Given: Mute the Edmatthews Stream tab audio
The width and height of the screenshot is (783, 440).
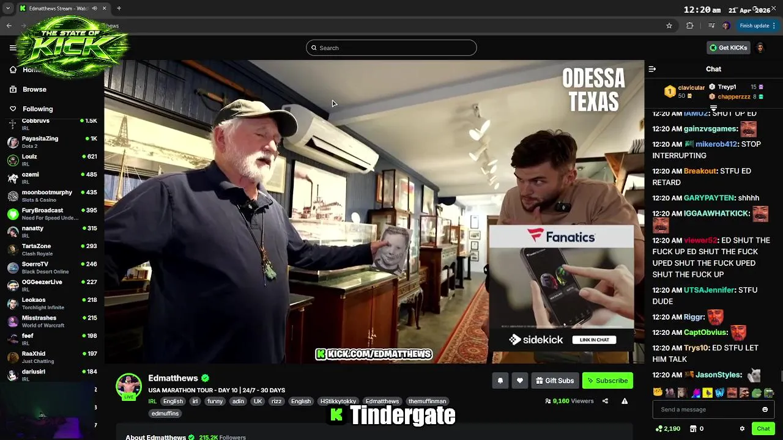Looking at the screenshot, I should pyautogui.click(x=95, y=9).
